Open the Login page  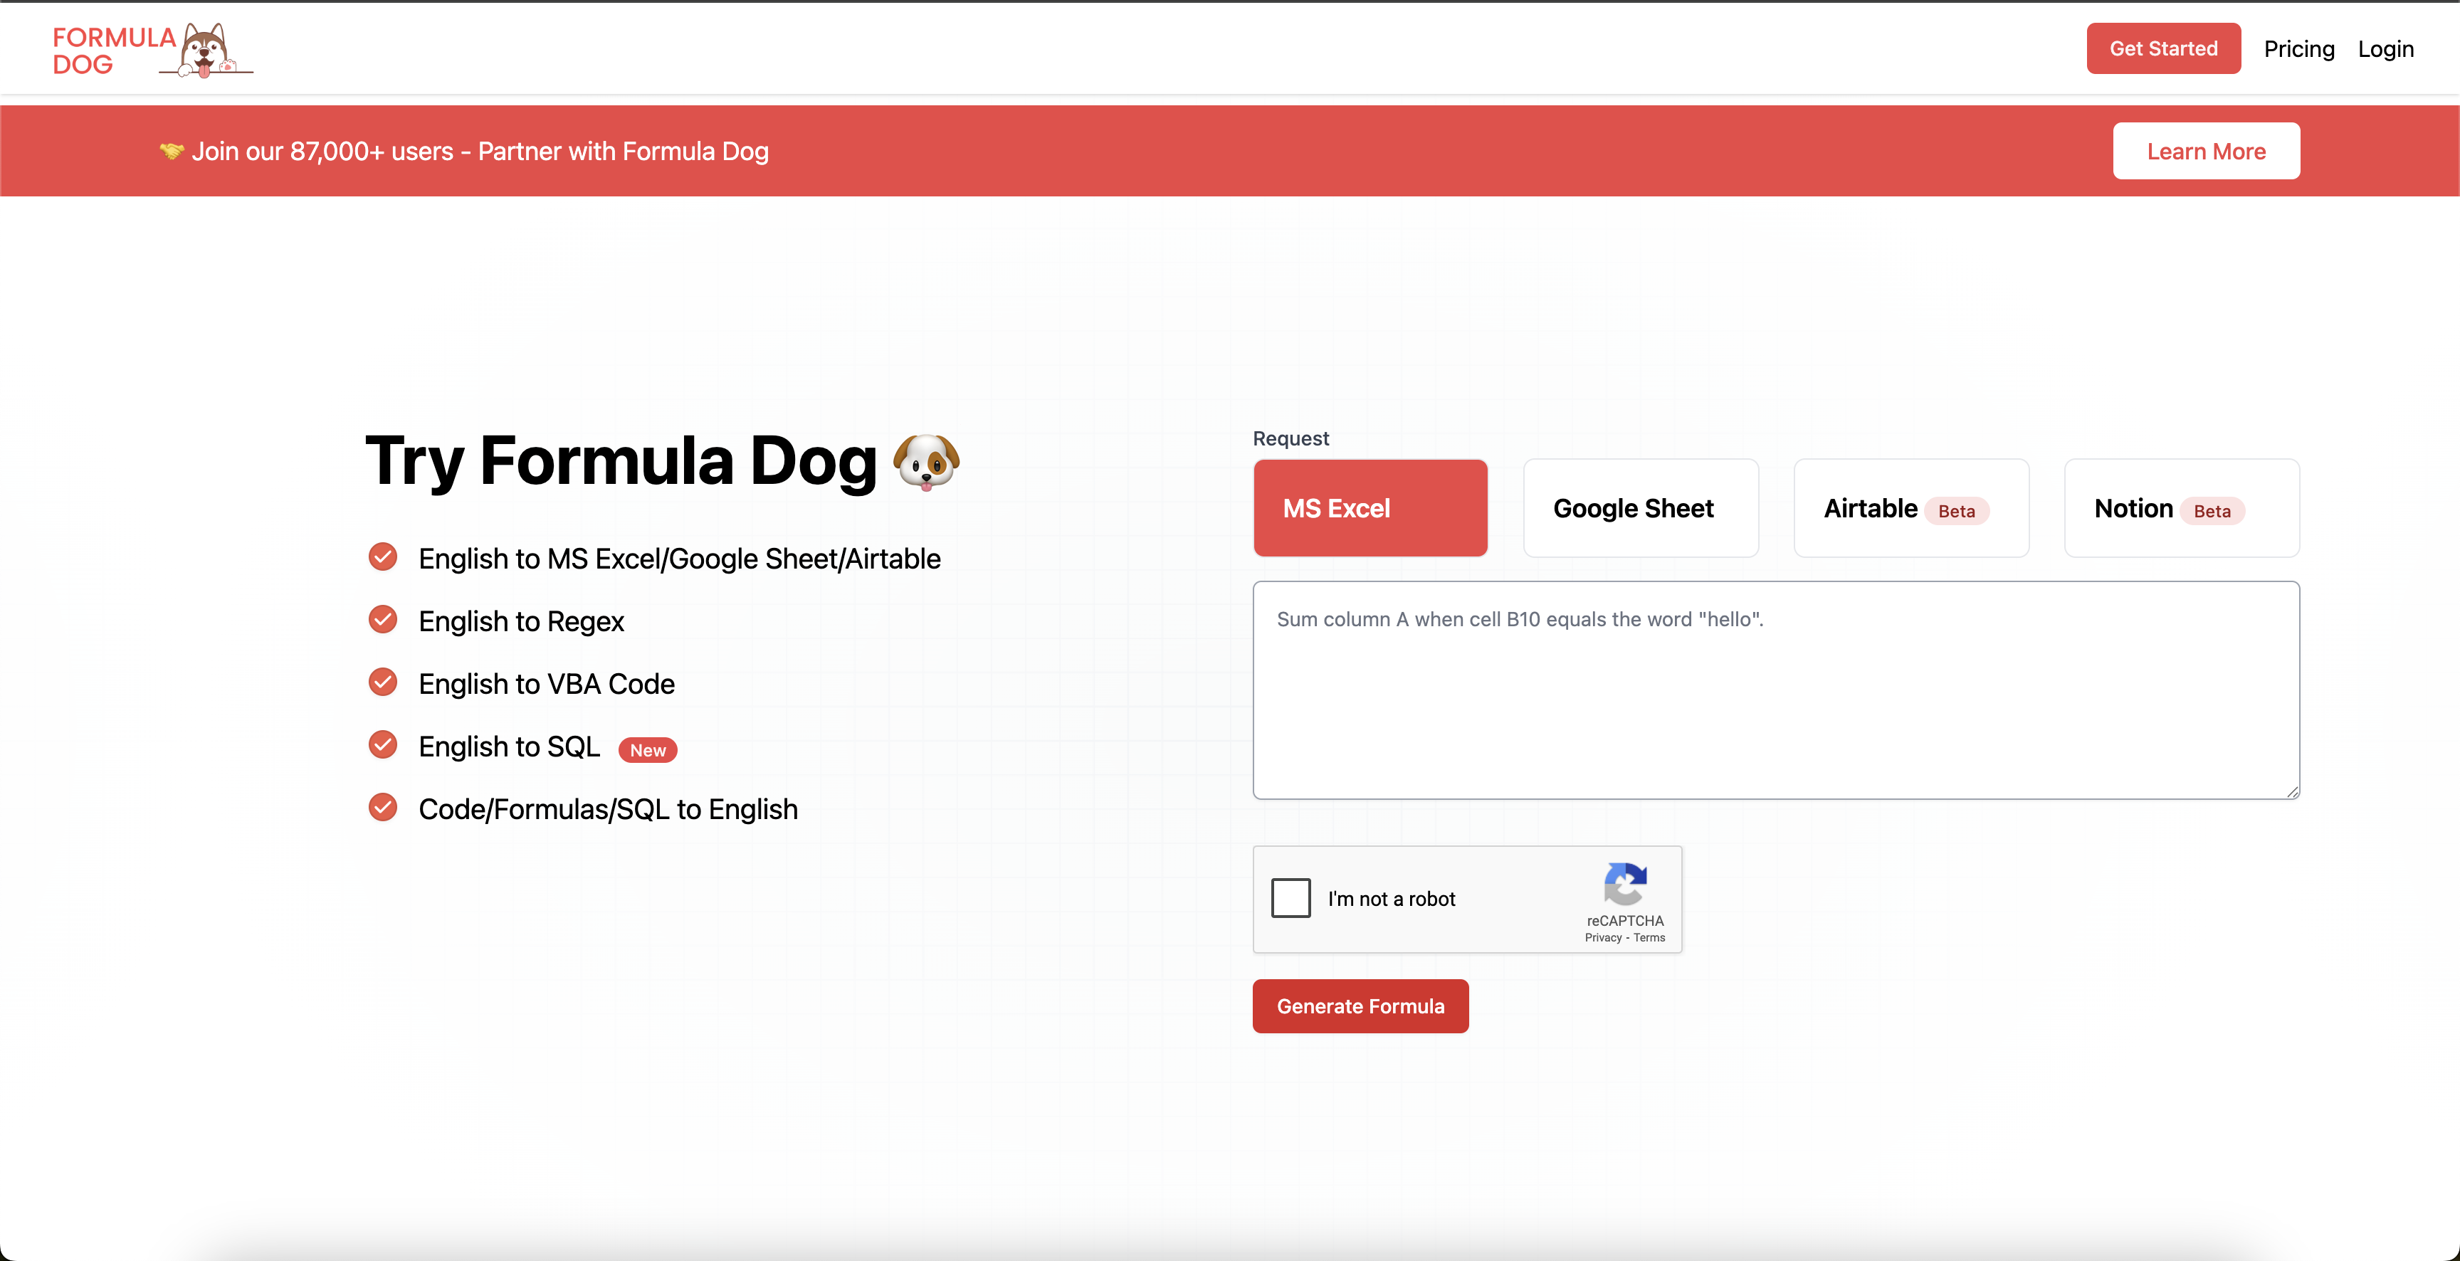[x=2385, y=48]
